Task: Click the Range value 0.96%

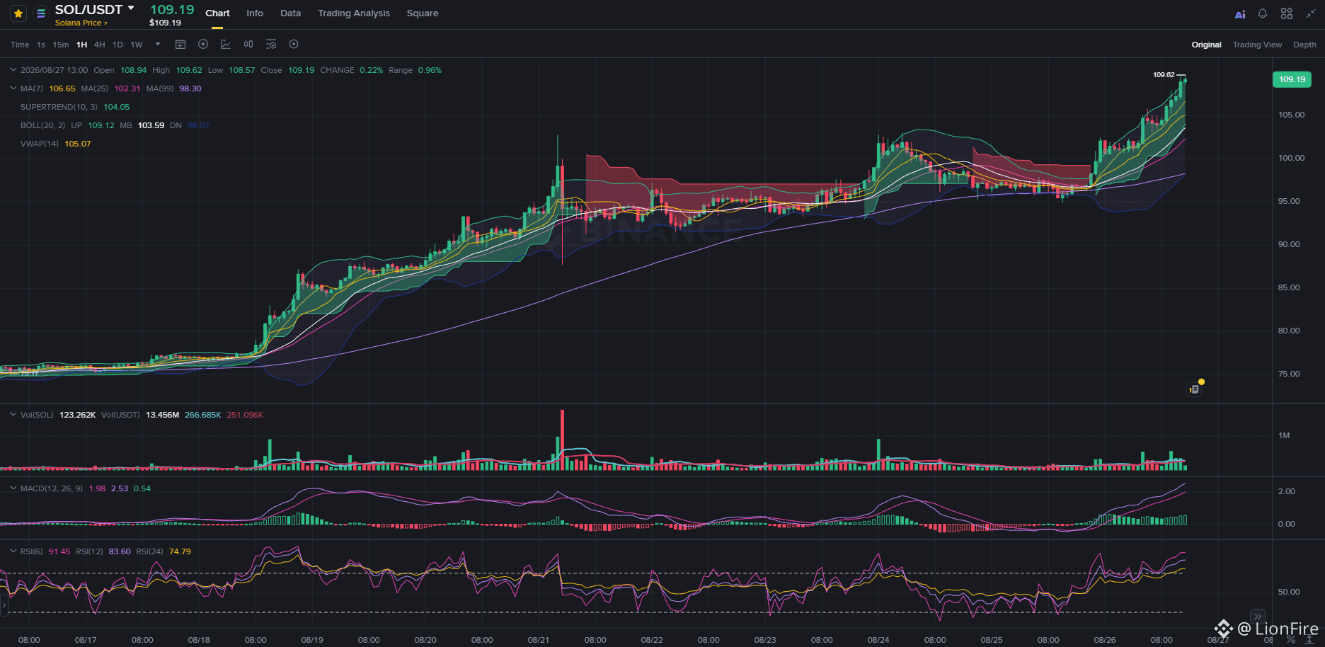Action: point(430,70)
